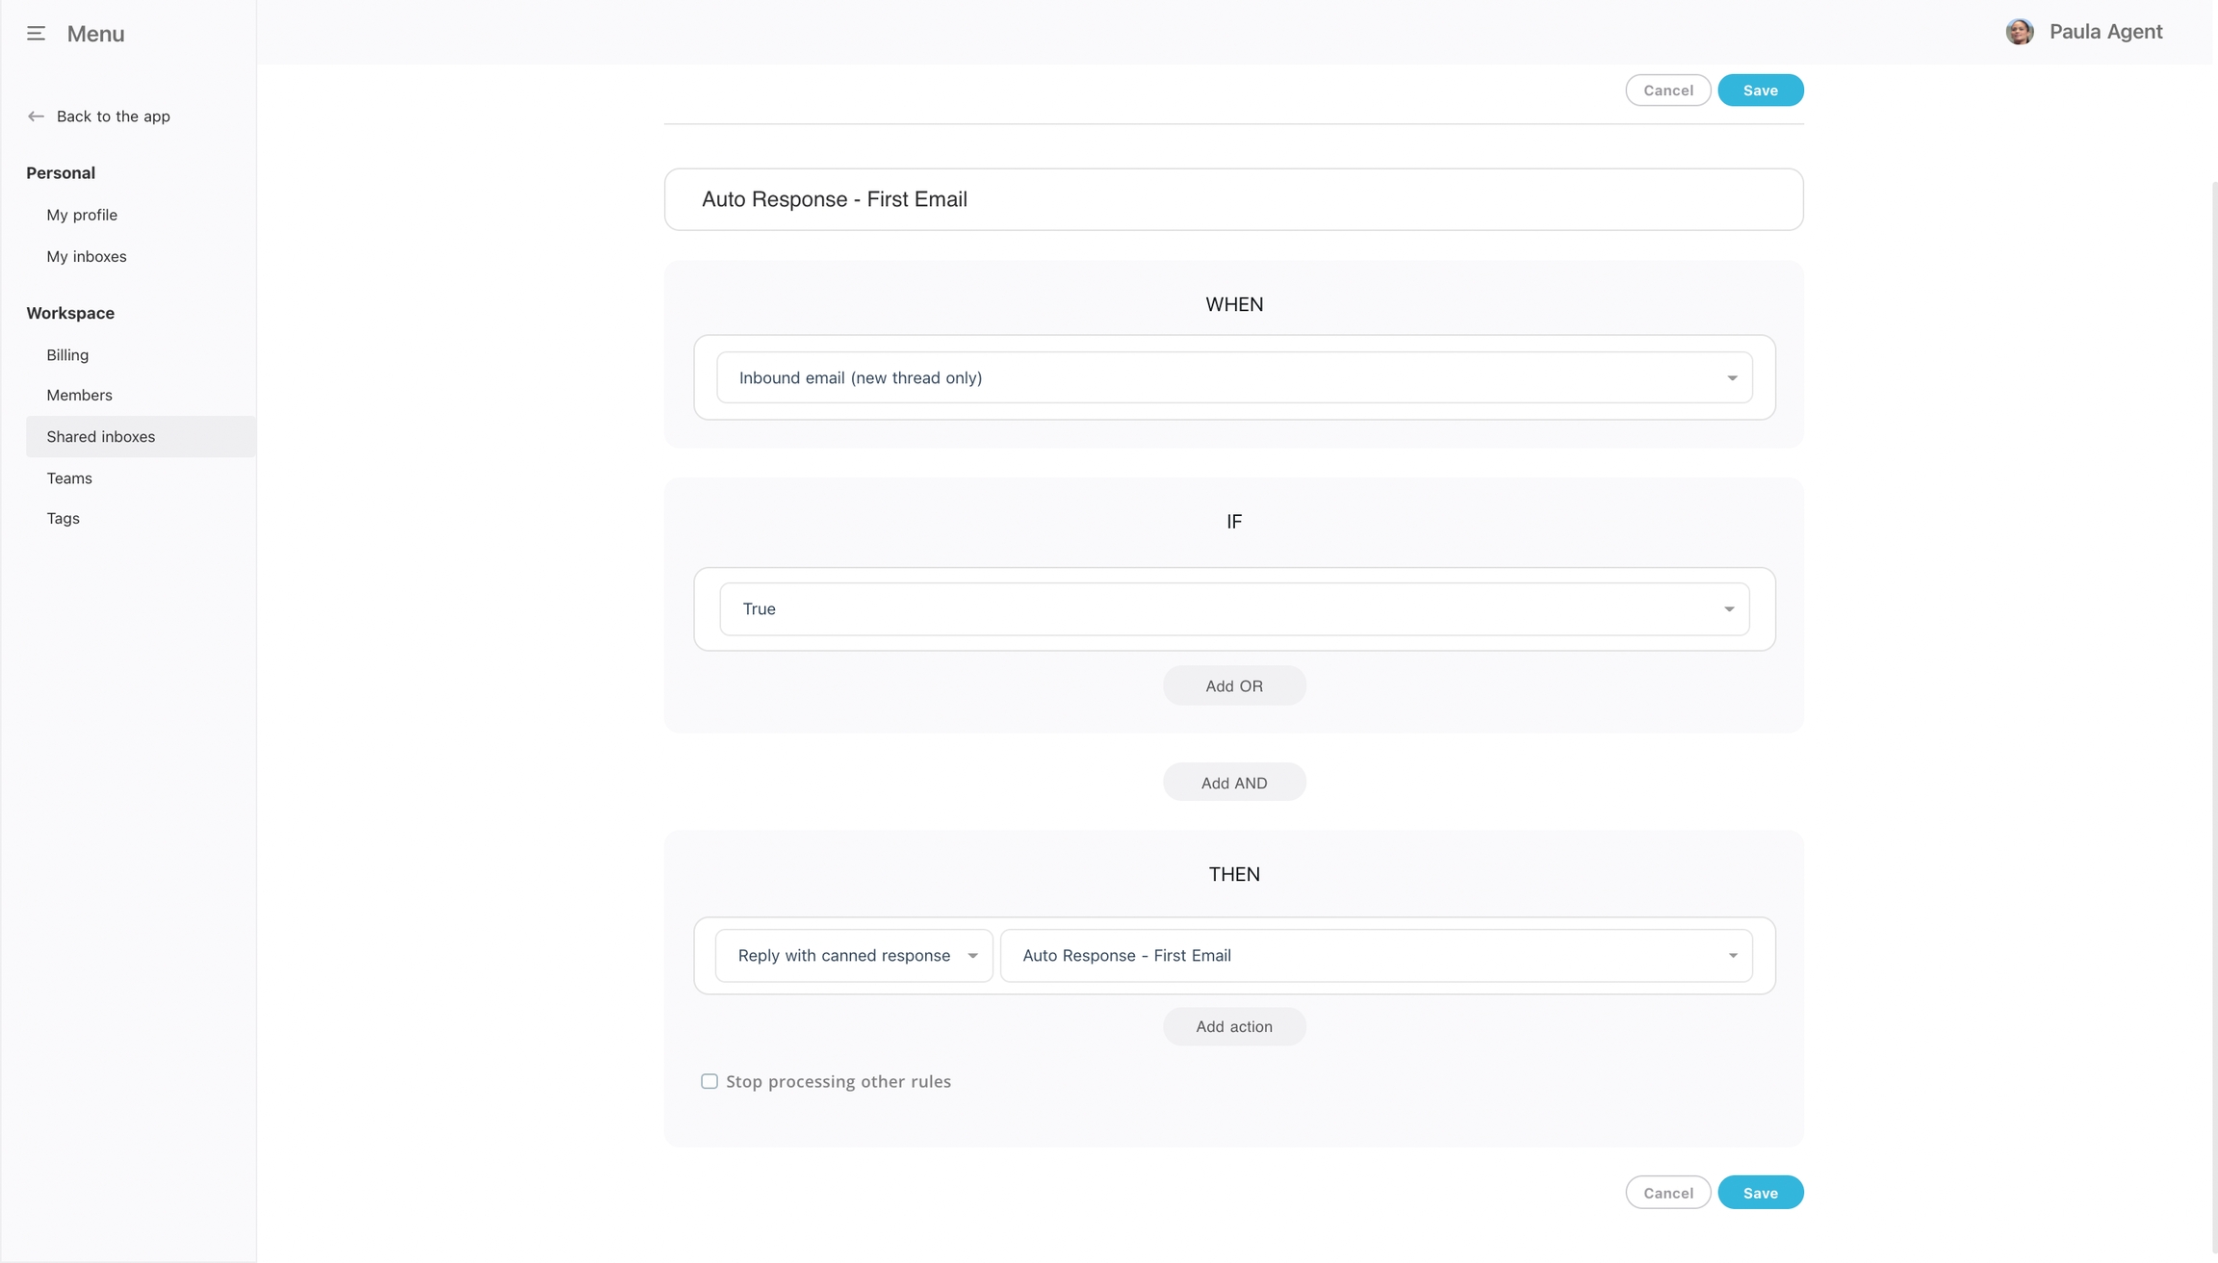The image size is (2218, 1263).
Task: Click the hamburger menu icon
Action: (36, 34)
